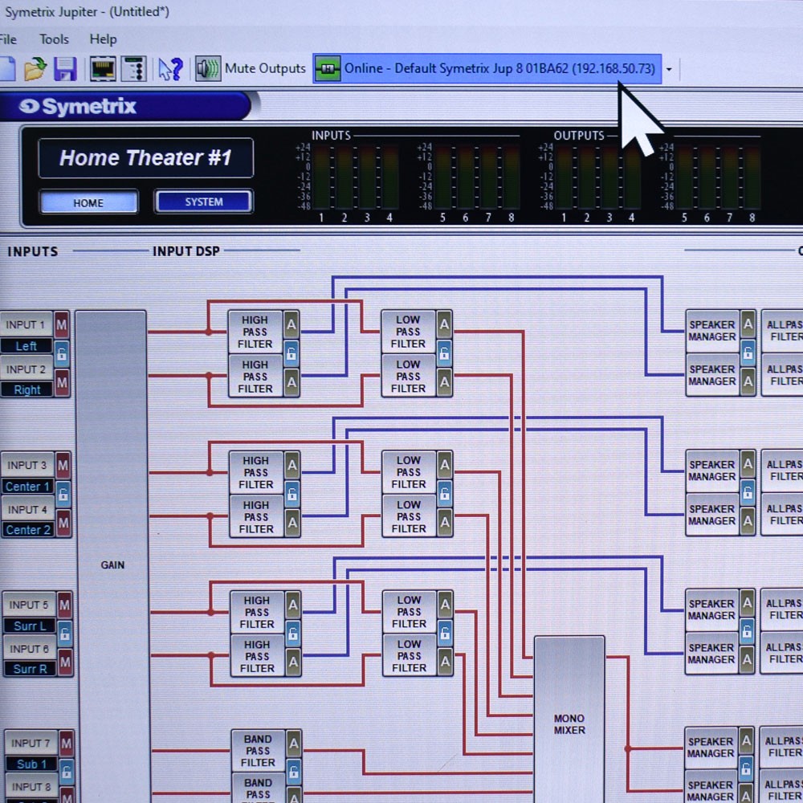Image resolution: width=803 pixels, height=803 pixels.
Task: Click lock icon between top two SPEAKER MANAGERs
Action: (x=748, y=353)
